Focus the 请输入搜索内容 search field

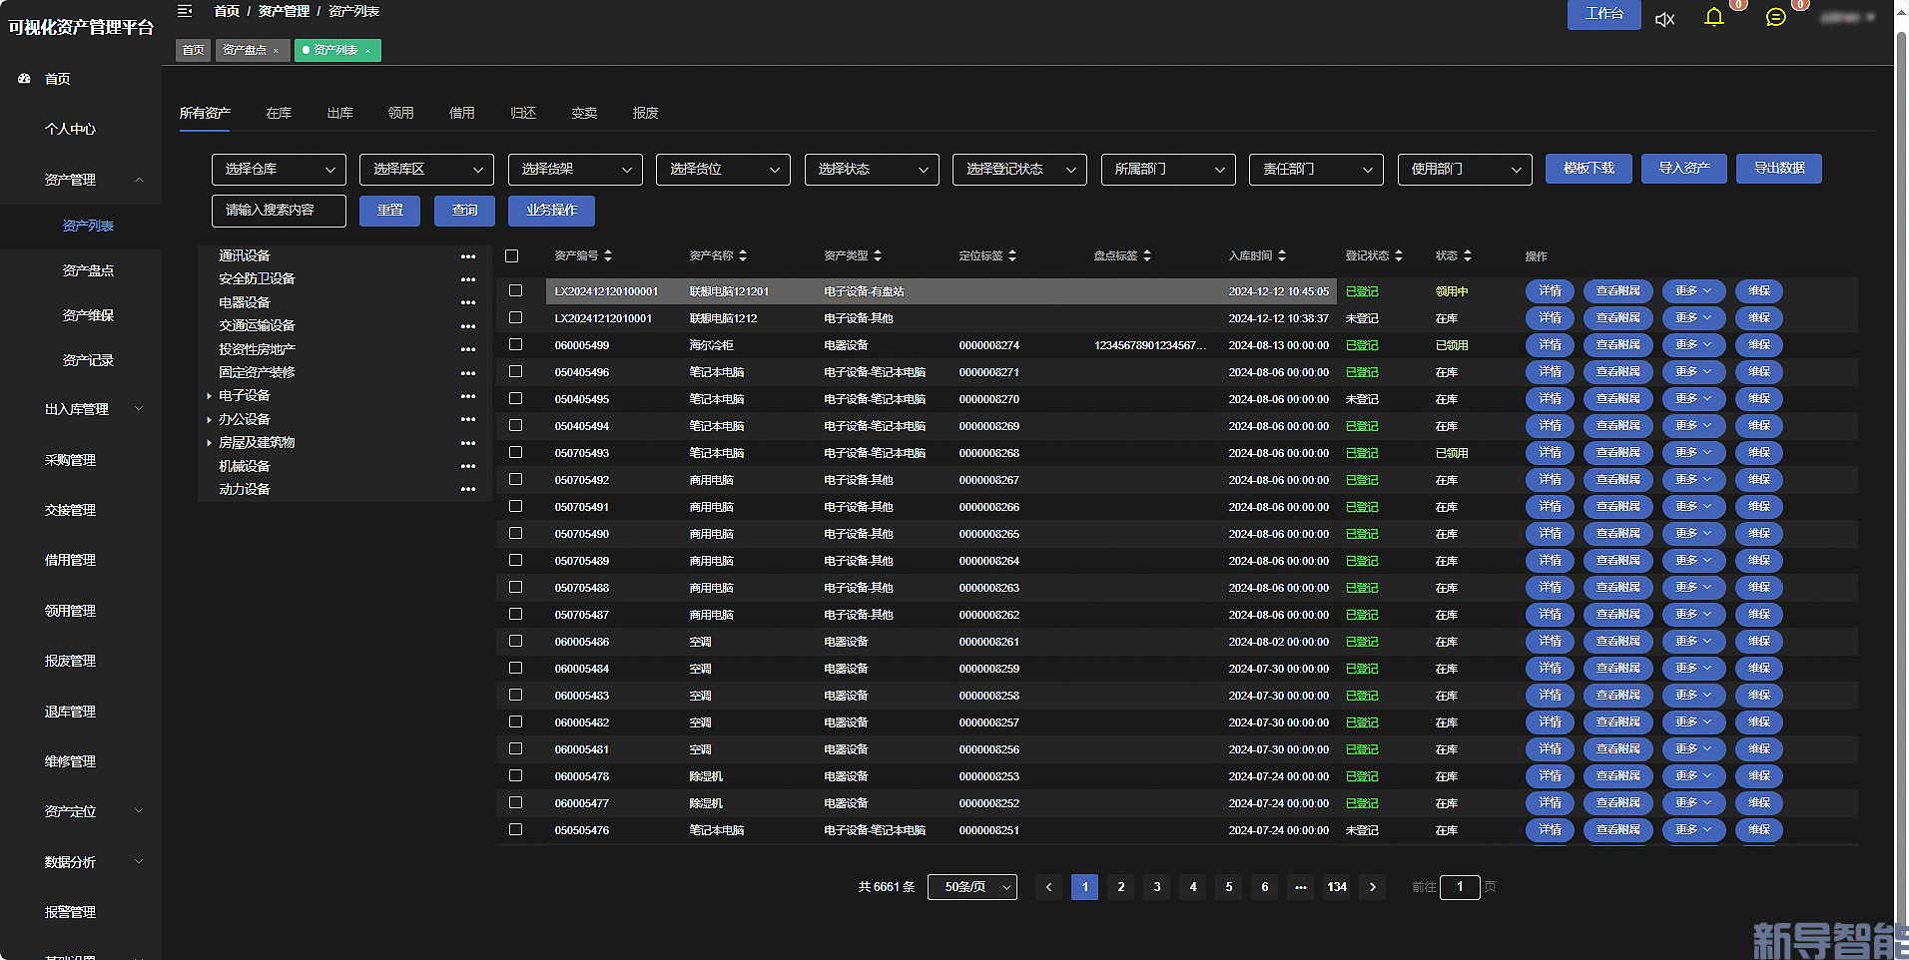(x=279, y=211)
